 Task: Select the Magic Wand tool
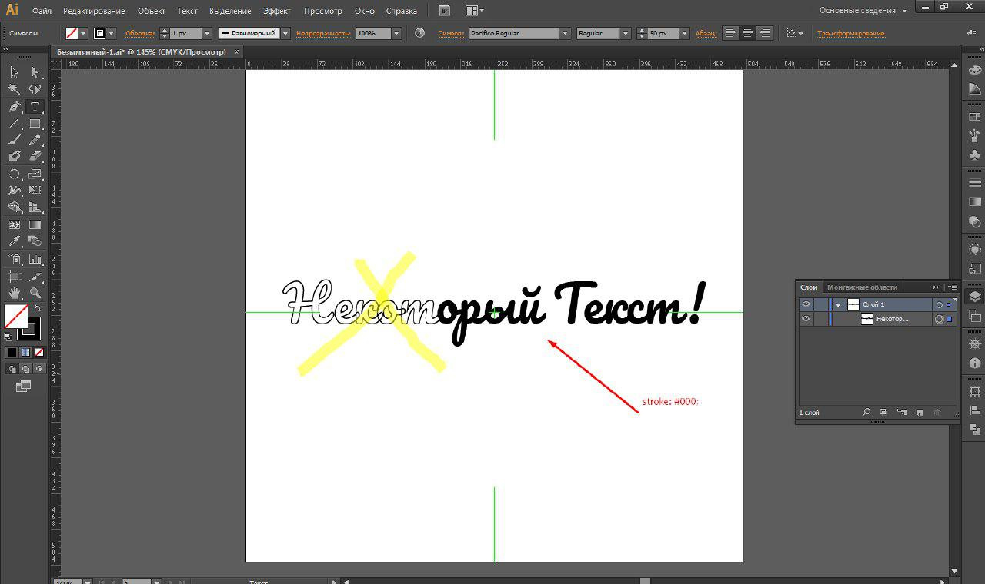point(14,89)
